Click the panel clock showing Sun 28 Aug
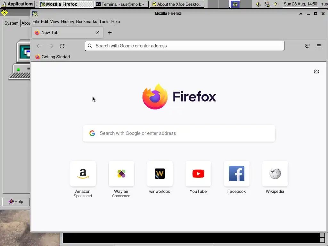 click(300, 4)
